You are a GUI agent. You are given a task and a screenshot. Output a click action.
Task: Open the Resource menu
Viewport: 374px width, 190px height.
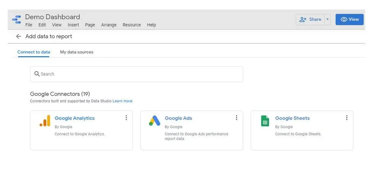(x=132, y=25)
